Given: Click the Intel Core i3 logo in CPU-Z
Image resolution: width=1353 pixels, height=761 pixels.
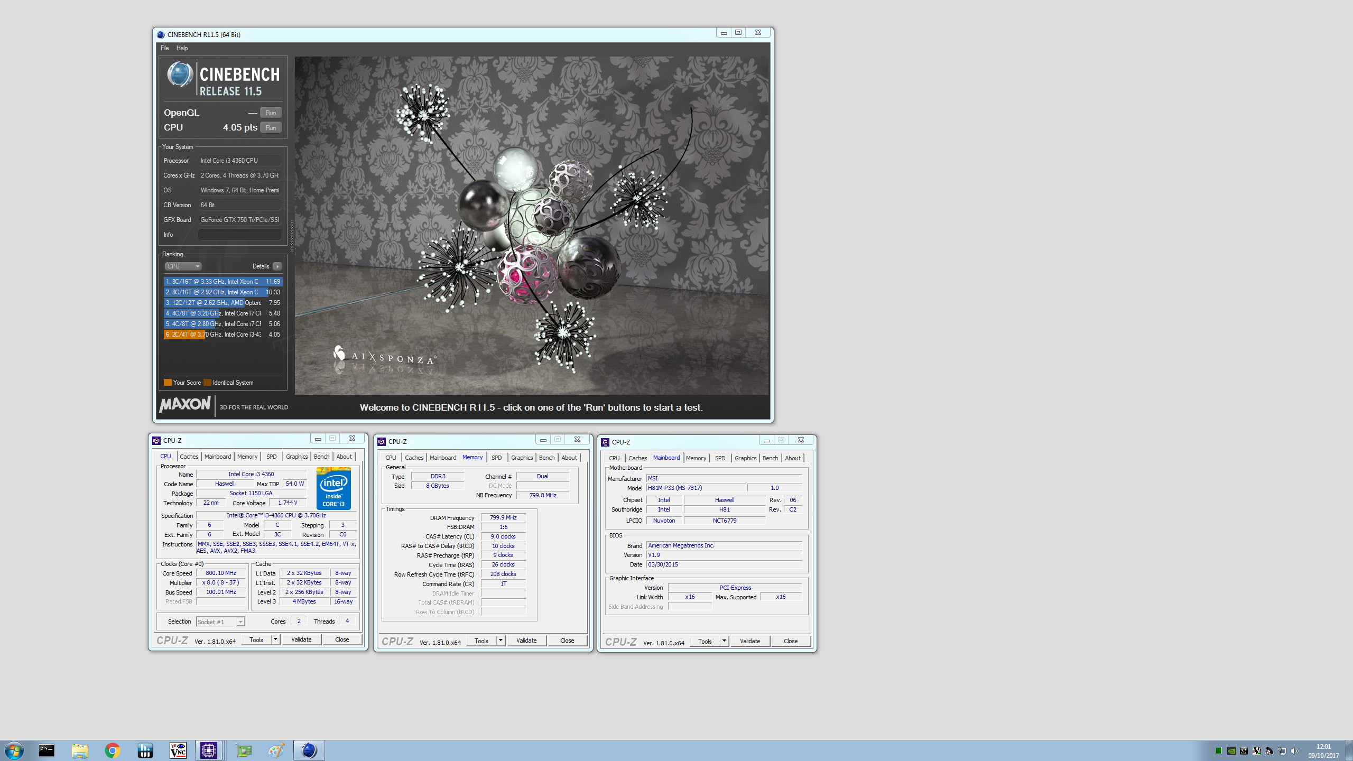Looking at the screenshot, I should (x=333, y=488).
